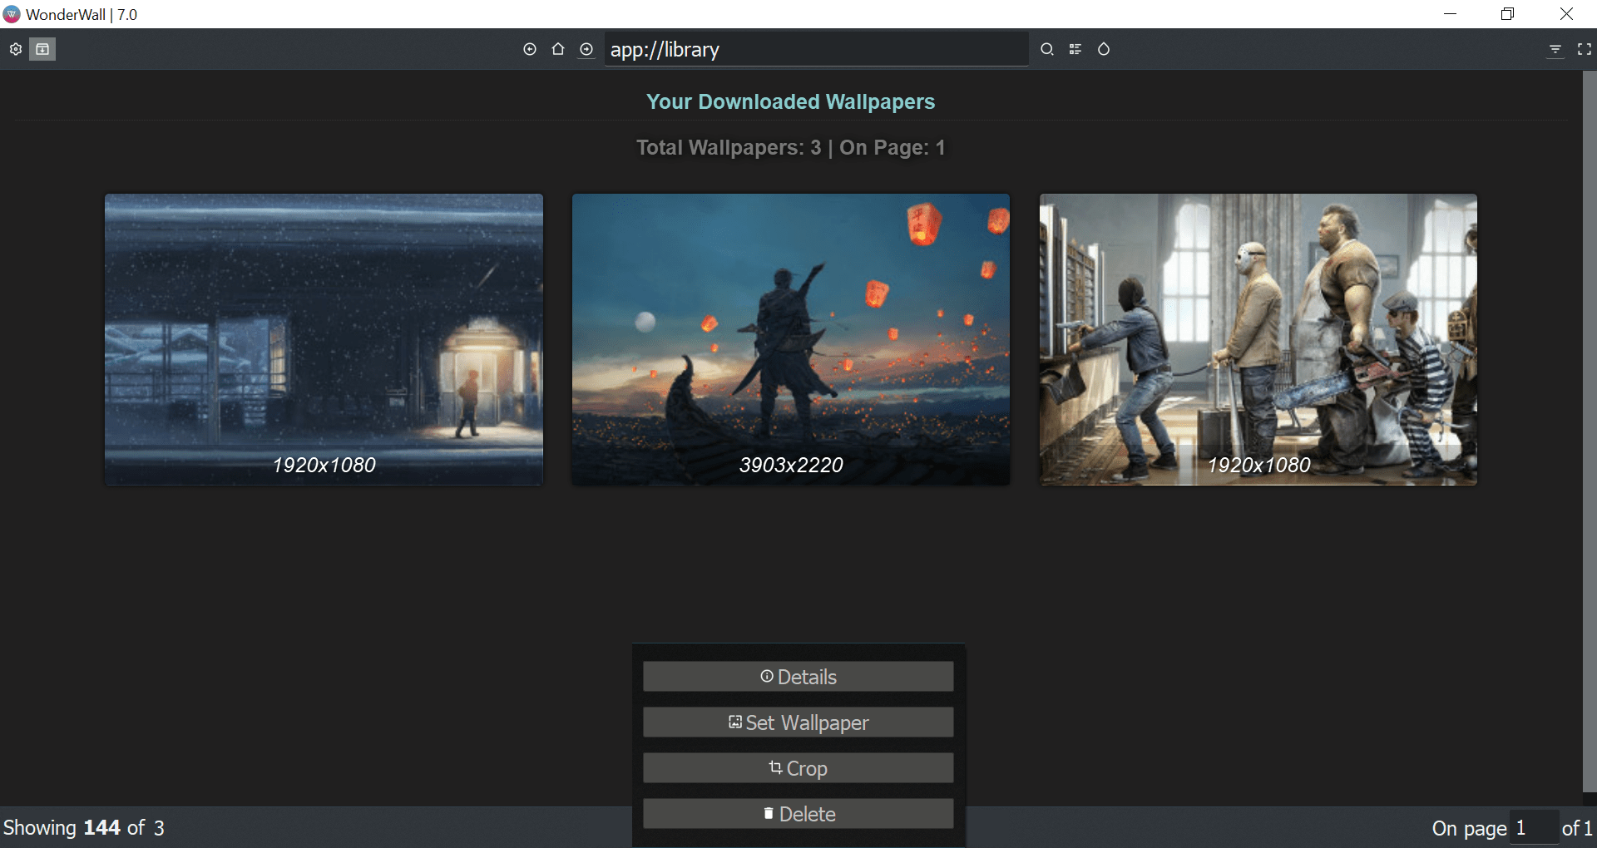The image size is (1597, 848).
Task: Switch view using the list layout icon
Action: point(1075,49)
